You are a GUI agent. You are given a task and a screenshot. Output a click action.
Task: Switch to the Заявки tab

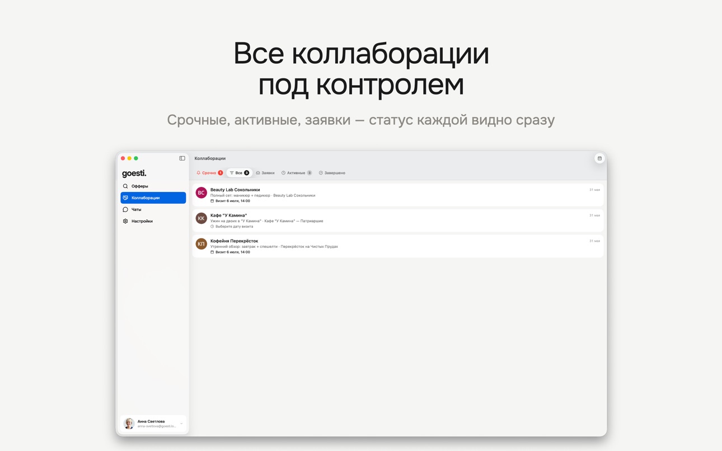click(x=265, y=173)
